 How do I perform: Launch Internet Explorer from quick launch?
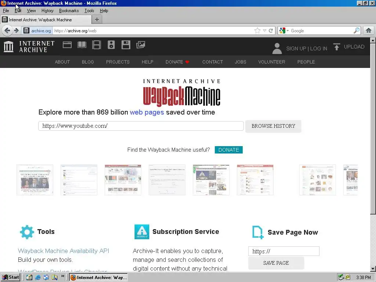[x=38, y=278]
